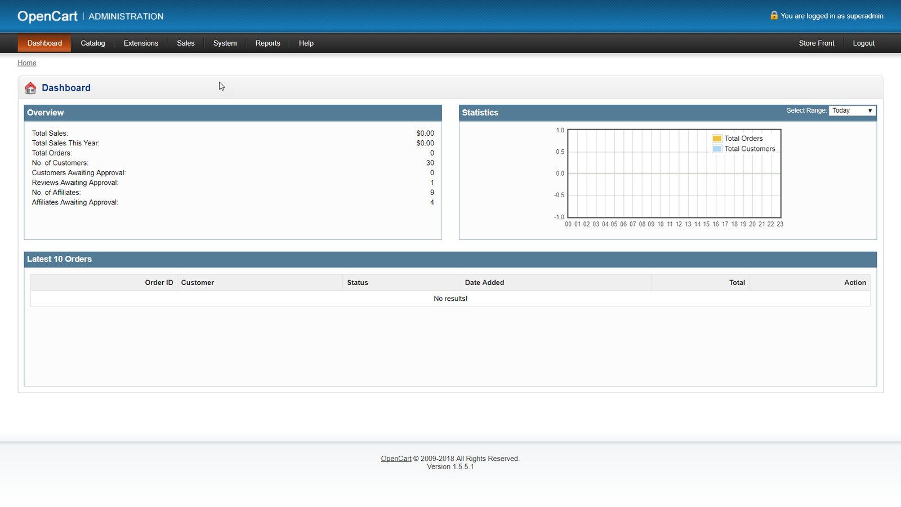This screenshot has width=901, height=507.
Task: Open the Dashboard menu tab
Action: pyautogui.click(x=44, y=43)
